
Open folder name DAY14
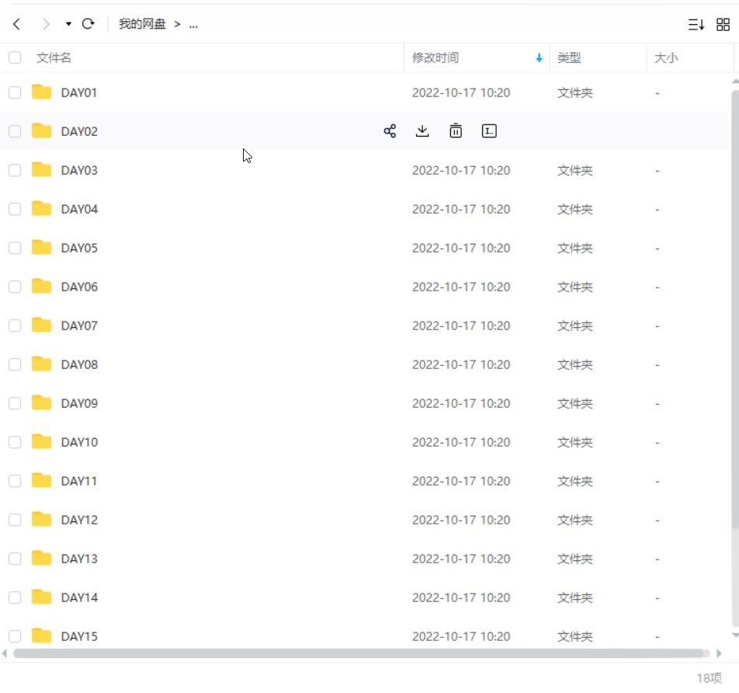pos(79,597)
